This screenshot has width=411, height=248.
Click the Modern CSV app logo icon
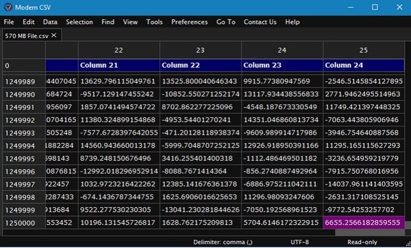tap(8, 7)
